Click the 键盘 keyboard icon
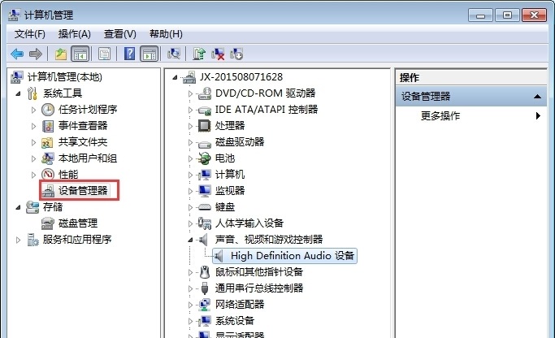555x338 pixels. click(205, 206)
